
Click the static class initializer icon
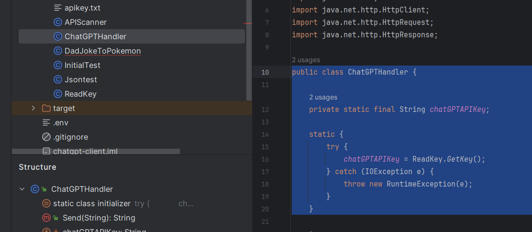[x=46, y=203]
